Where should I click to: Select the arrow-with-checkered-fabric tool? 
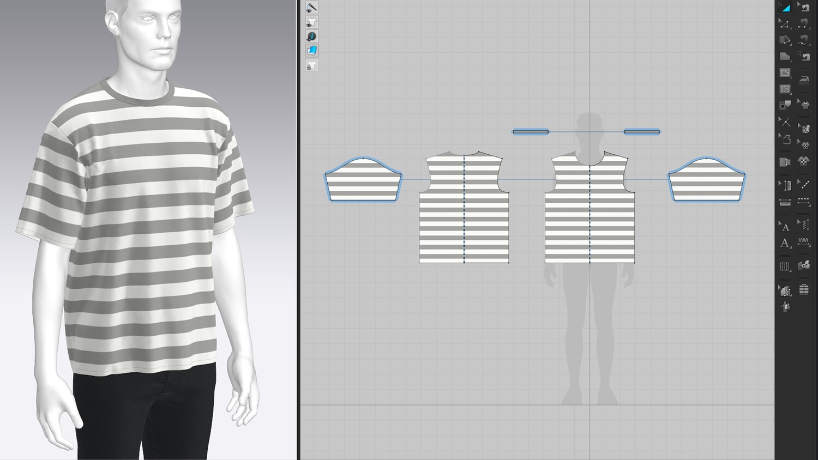804,128
